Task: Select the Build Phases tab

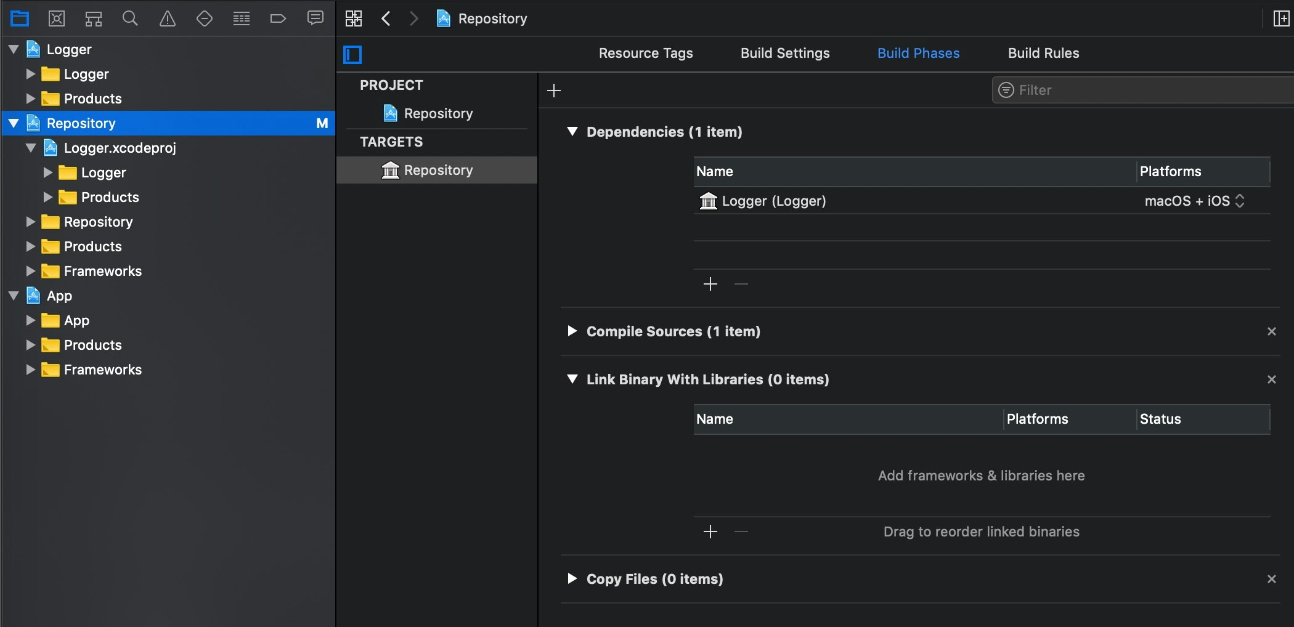Action: [x=918, y=53]
